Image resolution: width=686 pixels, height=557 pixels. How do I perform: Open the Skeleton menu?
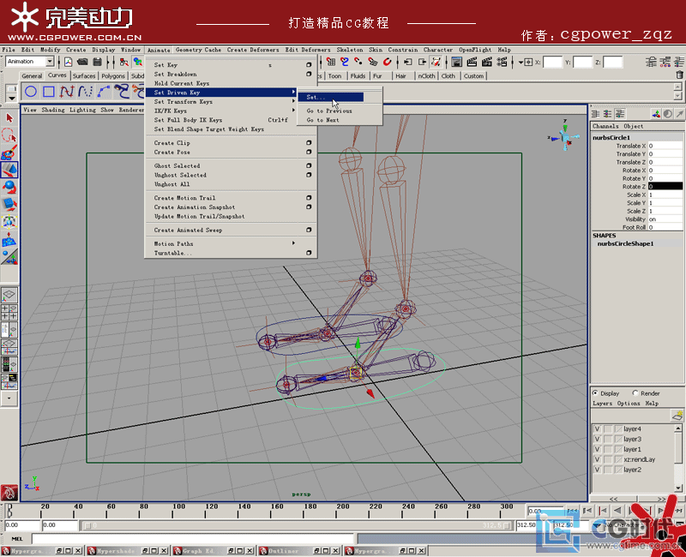(x=350, y=50)
